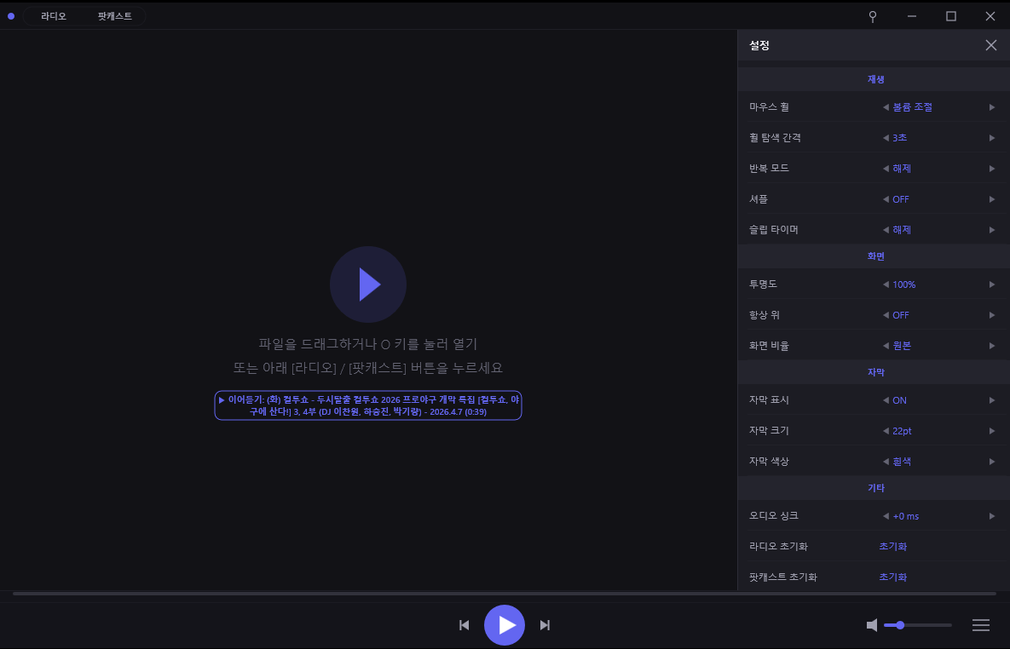Click the large center play button
Viewport: 1010px width, 649px height.
coord(367,284)
